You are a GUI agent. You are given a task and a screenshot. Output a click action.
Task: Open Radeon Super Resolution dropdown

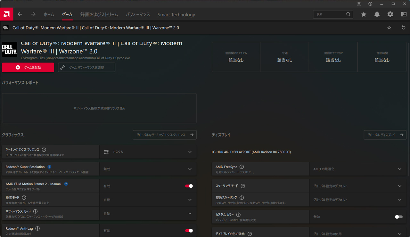[148, 169]
